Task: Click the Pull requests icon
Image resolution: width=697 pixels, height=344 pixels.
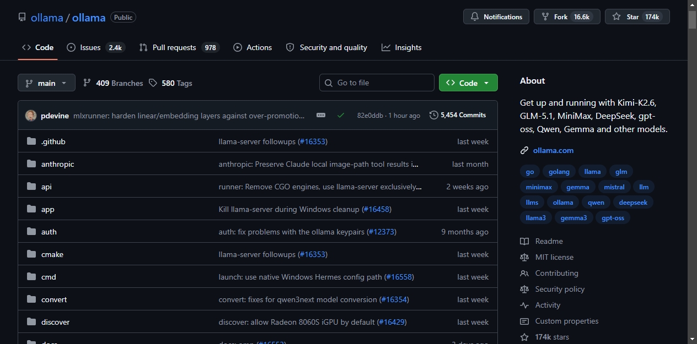Action: (143, 47)
